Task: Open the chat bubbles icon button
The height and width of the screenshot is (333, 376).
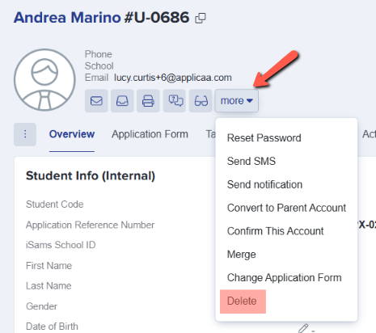Action: tap(175, 101)
